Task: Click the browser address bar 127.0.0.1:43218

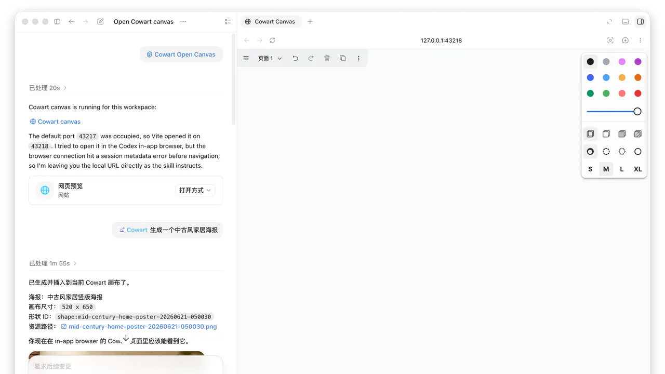Action: pyautogui.click(x=441, y=41)
